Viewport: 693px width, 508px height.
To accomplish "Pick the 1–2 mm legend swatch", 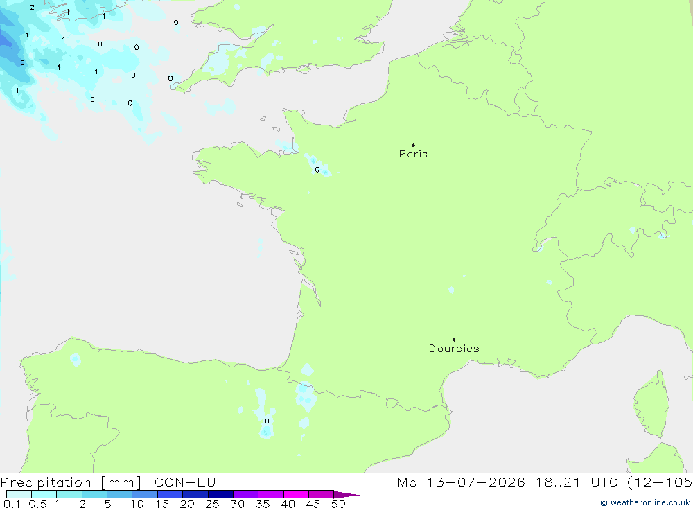I will click(69, 494).
